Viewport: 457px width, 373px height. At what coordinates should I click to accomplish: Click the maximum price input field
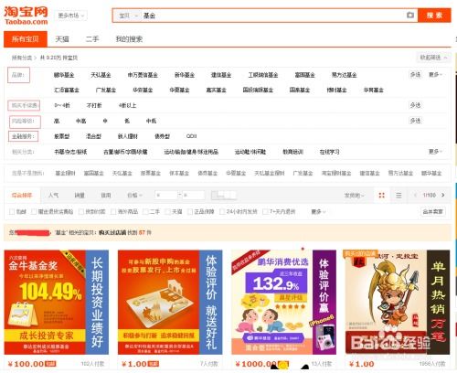[x=193, y=195]
